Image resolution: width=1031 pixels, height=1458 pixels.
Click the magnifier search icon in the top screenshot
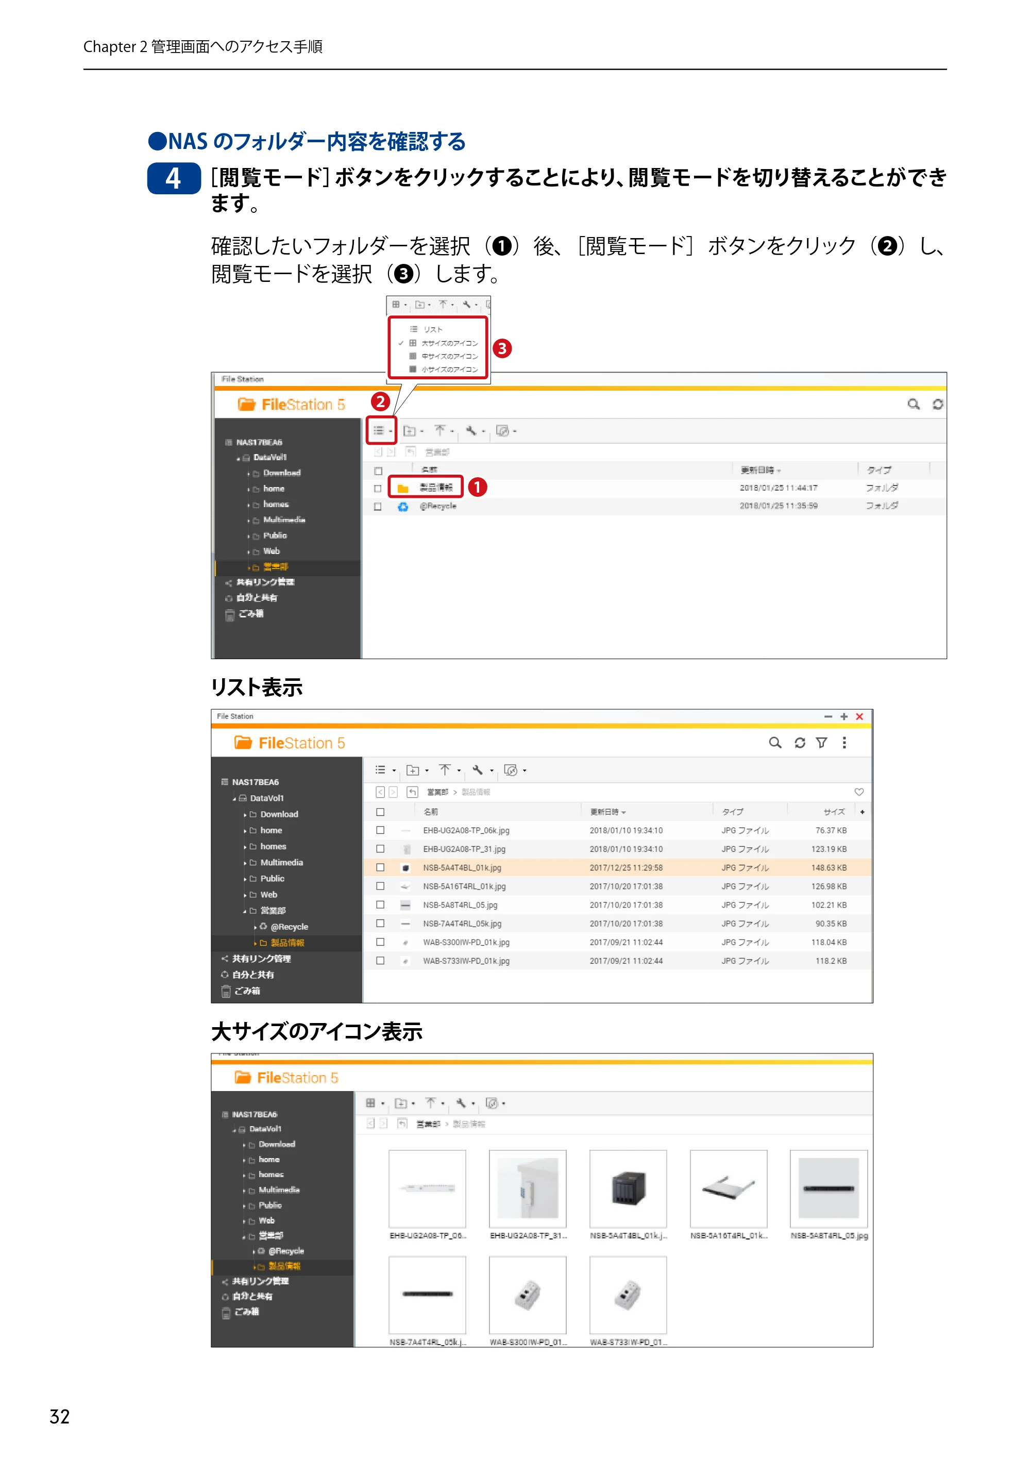click(x=914, y=404)
